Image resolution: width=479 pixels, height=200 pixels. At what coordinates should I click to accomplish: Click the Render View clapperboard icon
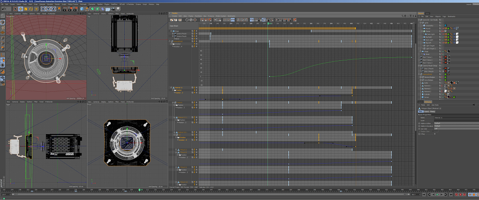[64, 9]
